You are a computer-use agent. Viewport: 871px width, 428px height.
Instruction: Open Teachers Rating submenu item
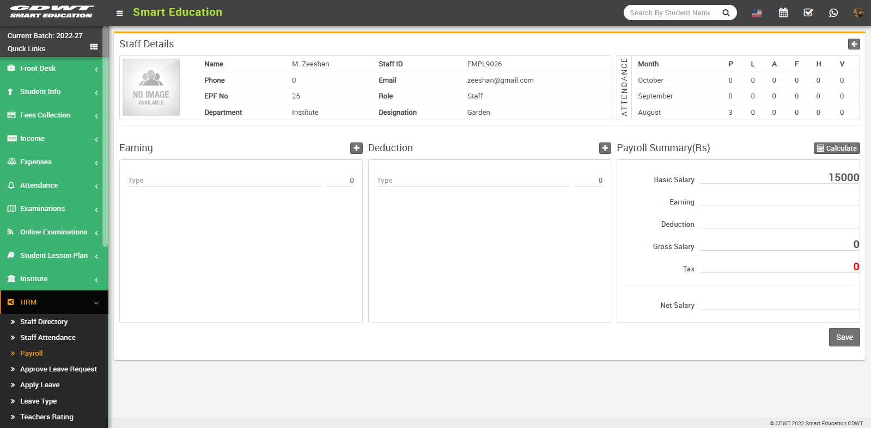[x=47, y=417]
